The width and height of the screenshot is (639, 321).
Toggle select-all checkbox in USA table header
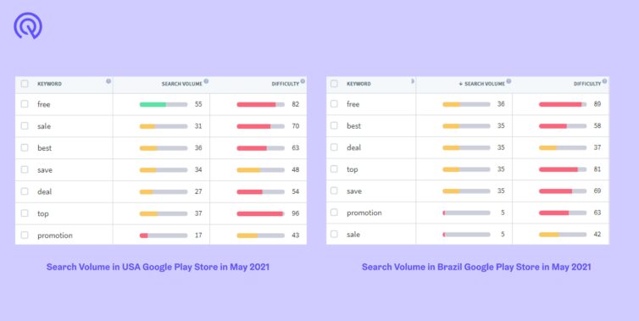pos(25,84)
